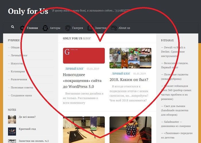Click the date 03.01.2019
This screenshot has width=201, height=143.
pos(93,69)
